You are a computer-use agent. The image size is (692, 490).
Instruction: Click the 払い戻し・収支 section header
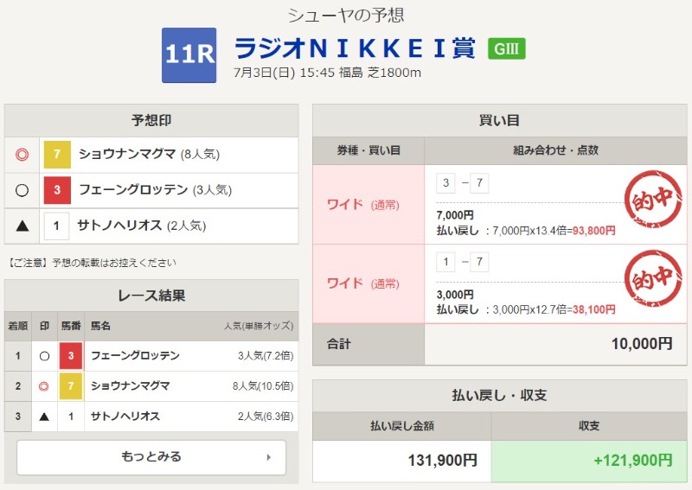[x=500, y=395]
